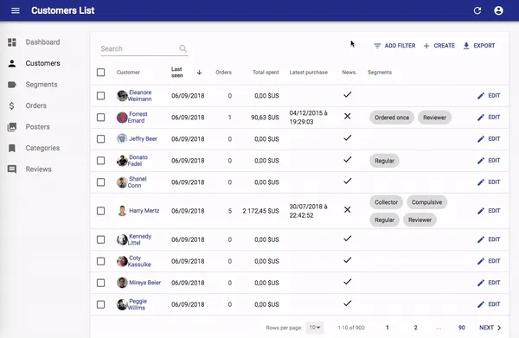Open Reviews in the sidebar menu
Image resolution: width=519 pixels, height=338 pixels.
(38, 169)
